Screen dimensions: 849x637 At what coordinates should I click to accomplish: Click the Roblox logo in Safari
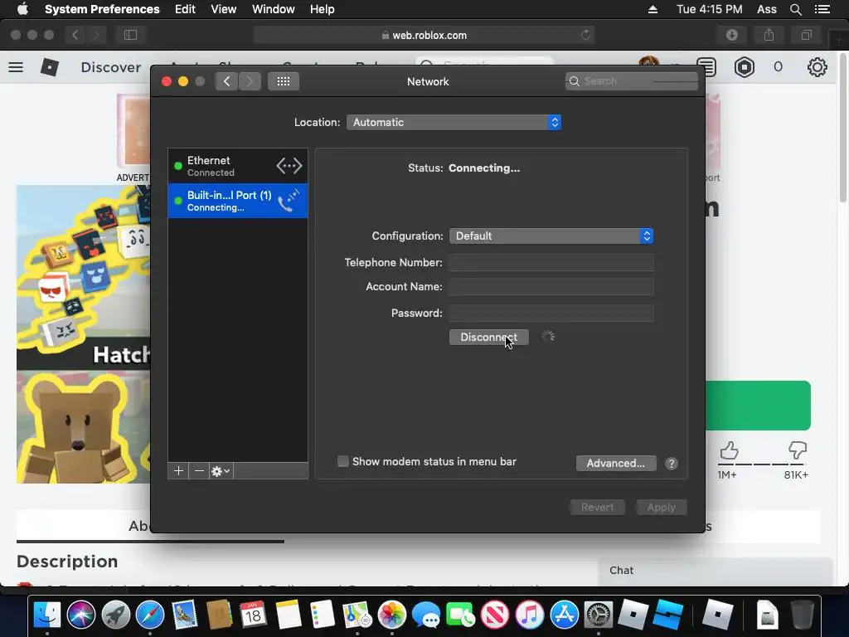point(50,67)
